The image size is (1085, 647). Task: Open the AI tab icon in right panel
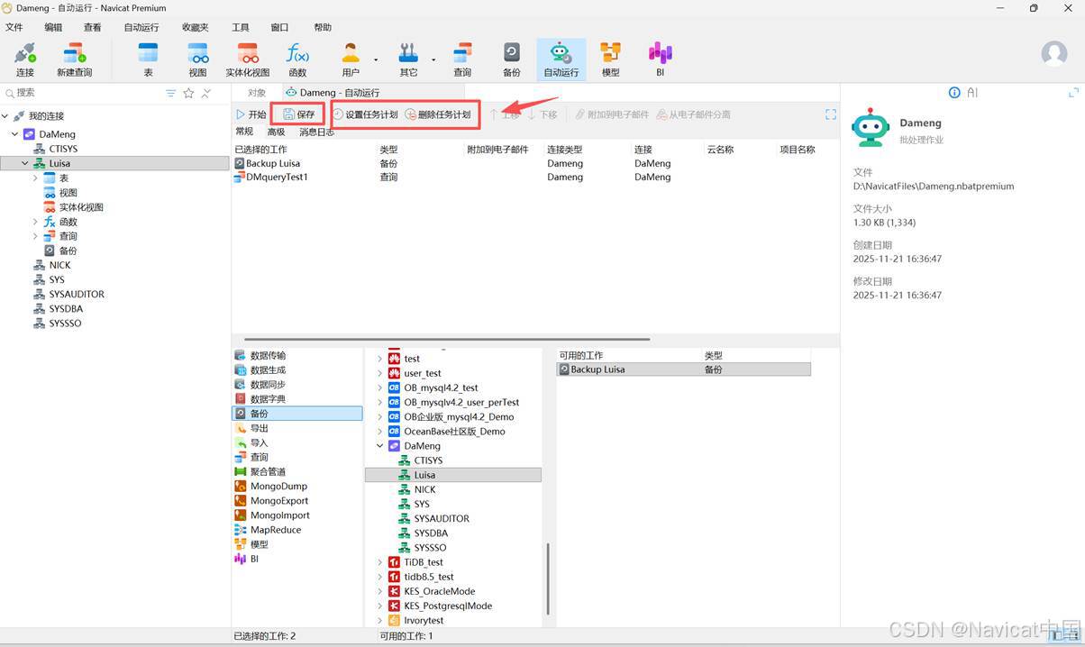(972, 93)
